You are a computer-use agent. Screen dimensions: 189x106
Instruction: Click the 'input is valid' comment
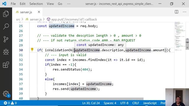pos(66,55)
